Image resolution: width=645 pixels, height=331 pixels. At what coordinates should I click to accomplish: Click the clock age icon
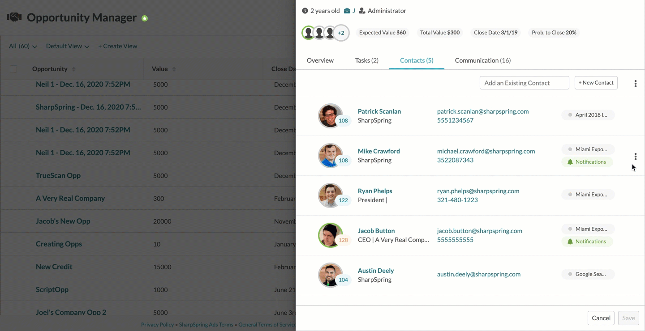point(305,11)
